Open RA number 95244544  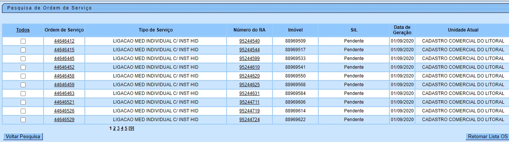250,50
